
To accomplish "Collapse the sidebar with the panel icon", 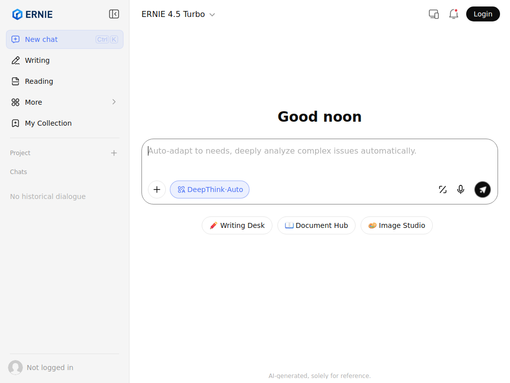I will pos(114,14).
